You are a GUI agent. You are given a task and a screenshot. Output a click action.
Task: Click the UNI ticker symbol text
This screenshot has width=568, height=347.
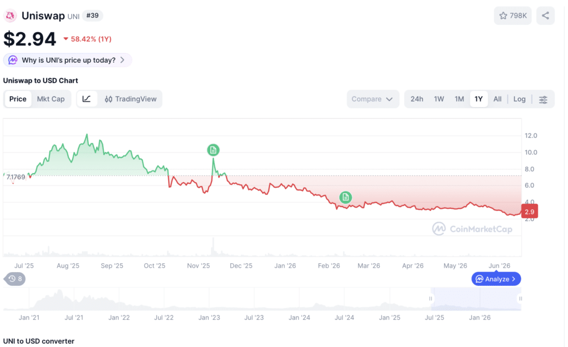pos(74,17)
